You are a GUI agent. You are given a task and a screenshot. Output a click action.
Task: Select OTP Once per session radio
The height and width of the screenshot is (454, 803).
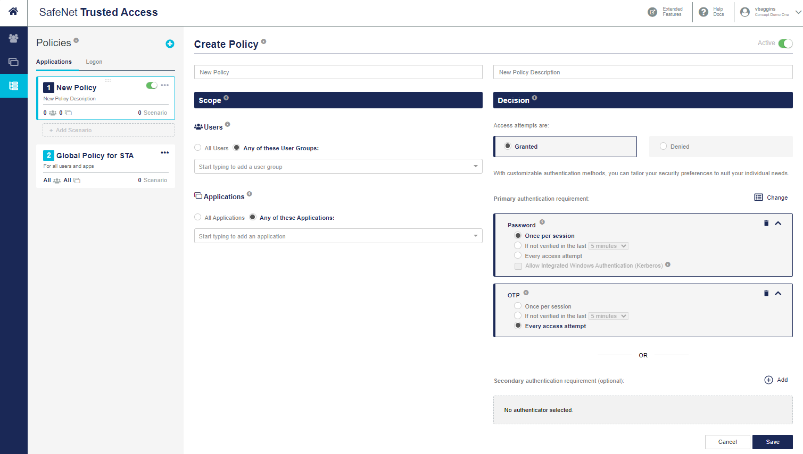tap(518, 306)
